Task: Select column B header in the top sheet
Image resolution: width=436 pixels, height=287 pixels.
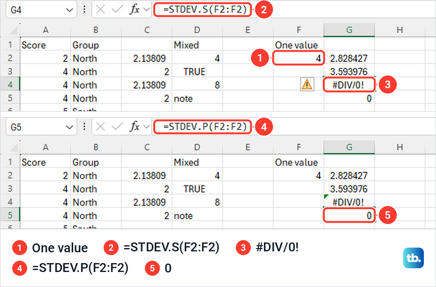Action: (x=96, y=30)
